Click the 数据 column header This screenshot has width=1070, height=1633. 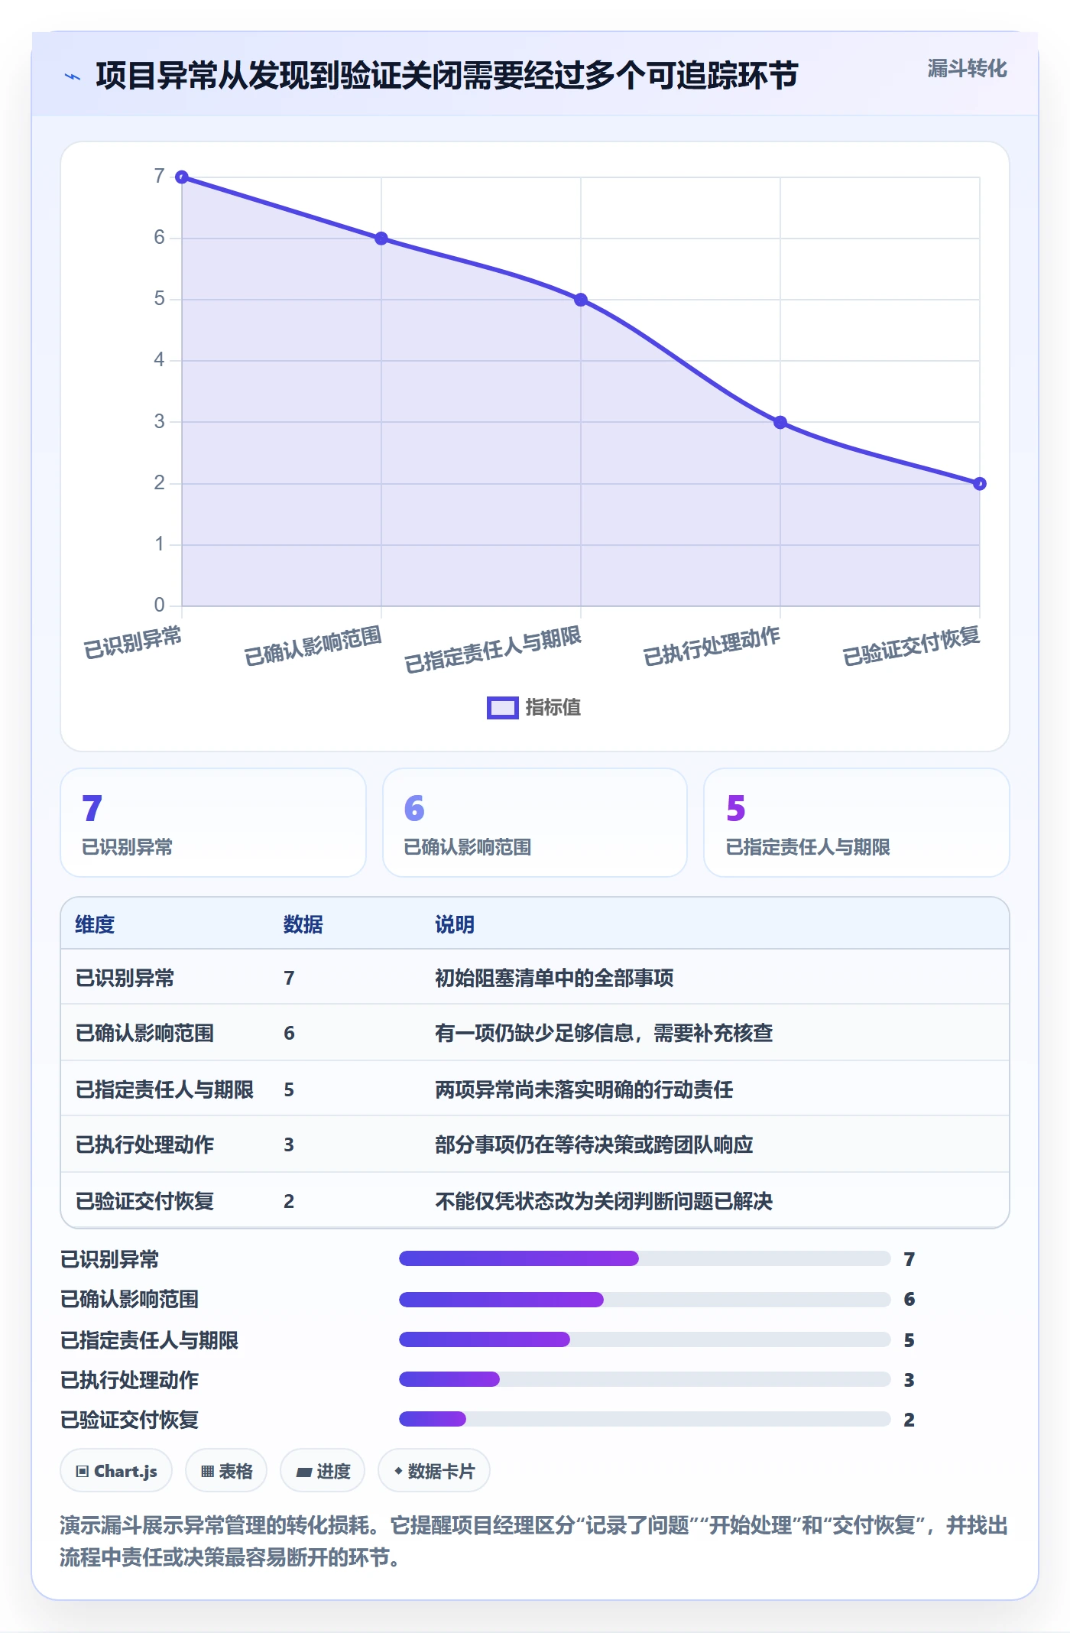click(x=303, y=925)
